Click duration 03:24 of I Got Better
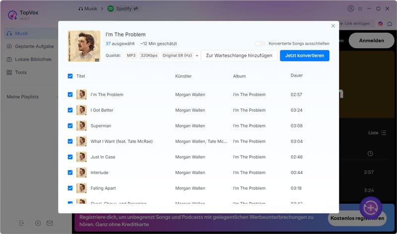The height and width of the screenshot is (234, 397). coord(296,110)
